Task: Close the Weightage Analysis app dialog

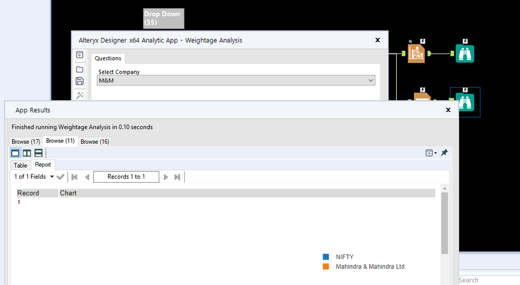Action: [377, 40]
